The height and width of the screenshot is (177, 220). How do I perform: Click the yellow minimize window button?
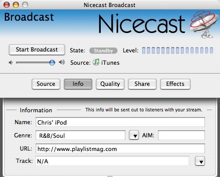(x=16, y=5)
